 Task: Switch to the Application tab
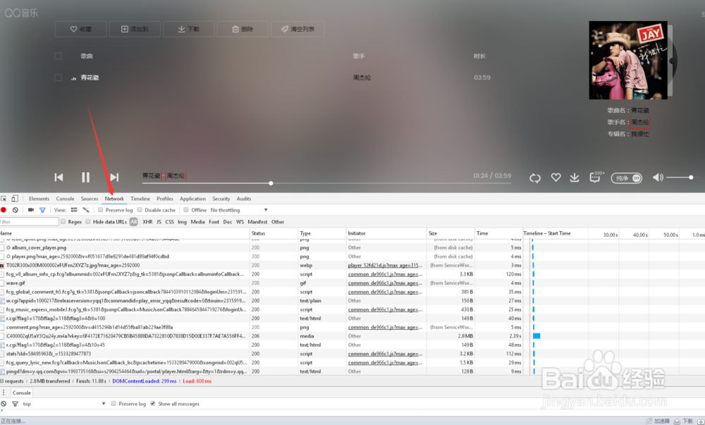click(x=192, y=199)
